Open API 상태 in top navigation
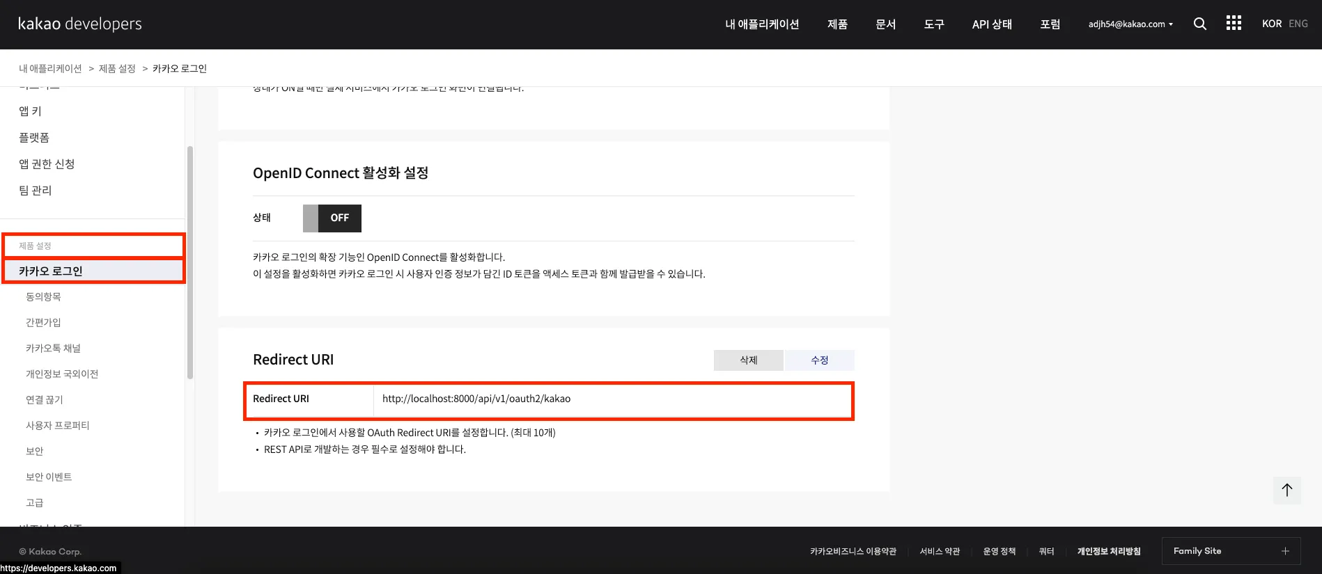 pos(992,24)
